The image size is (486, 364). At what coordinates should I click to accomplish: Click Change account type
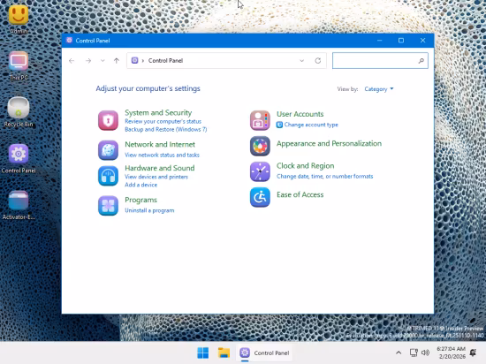coord(311,125)
